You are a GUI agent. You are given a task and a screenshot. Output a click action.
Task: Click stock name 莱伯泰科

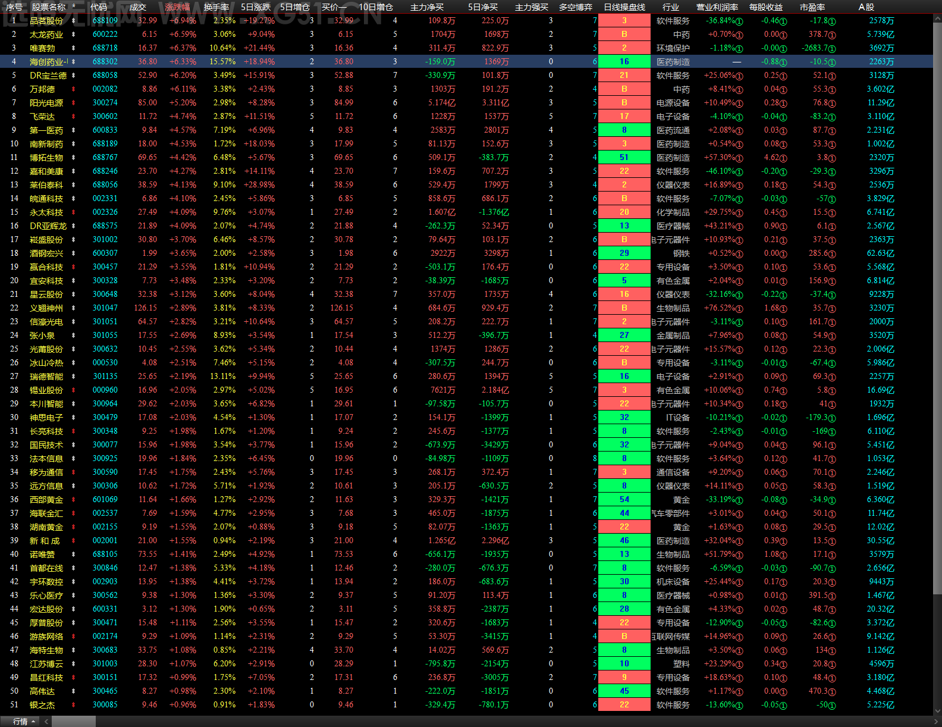coord(46,185)
